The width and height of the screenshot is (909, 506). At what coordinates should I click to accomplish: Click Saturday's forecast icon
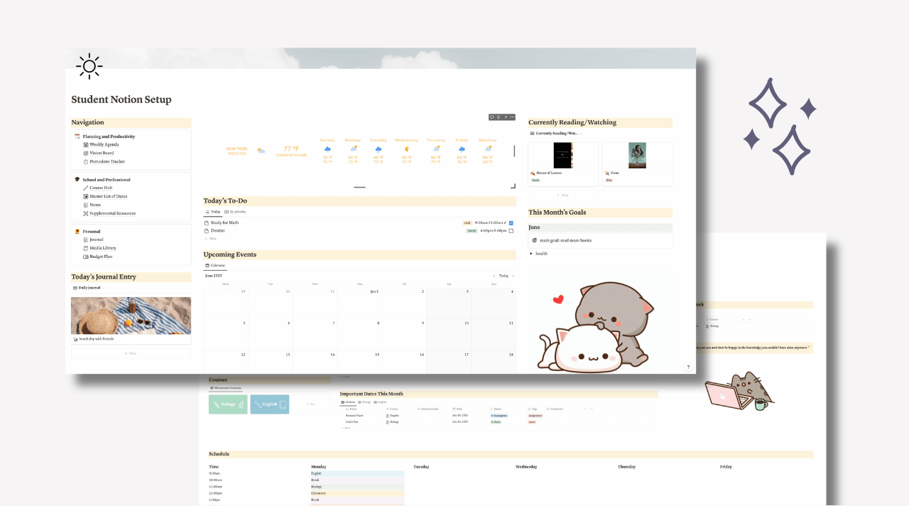pos(488,149)
